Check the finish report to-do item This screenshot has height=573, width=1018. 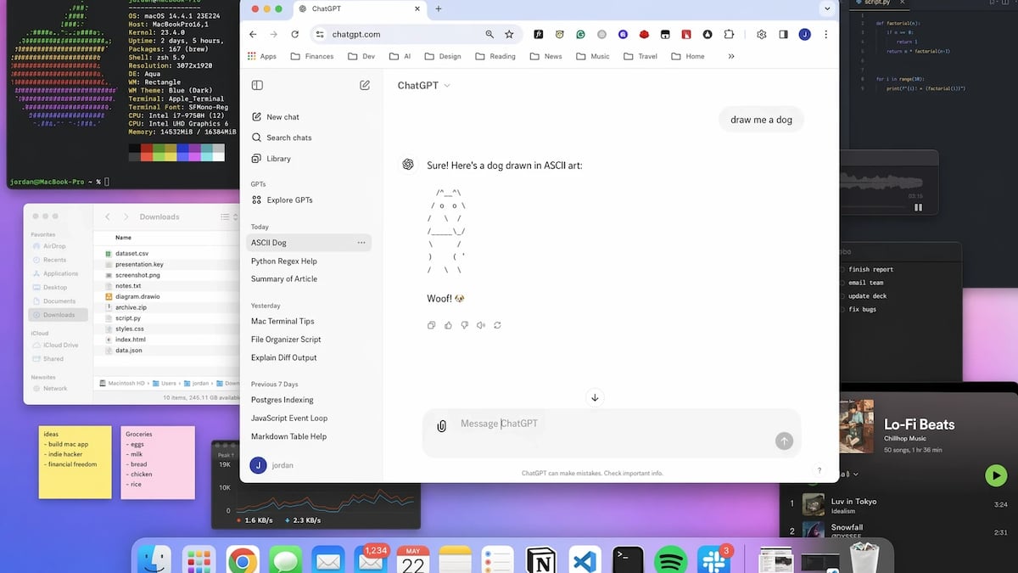[842, 269]
